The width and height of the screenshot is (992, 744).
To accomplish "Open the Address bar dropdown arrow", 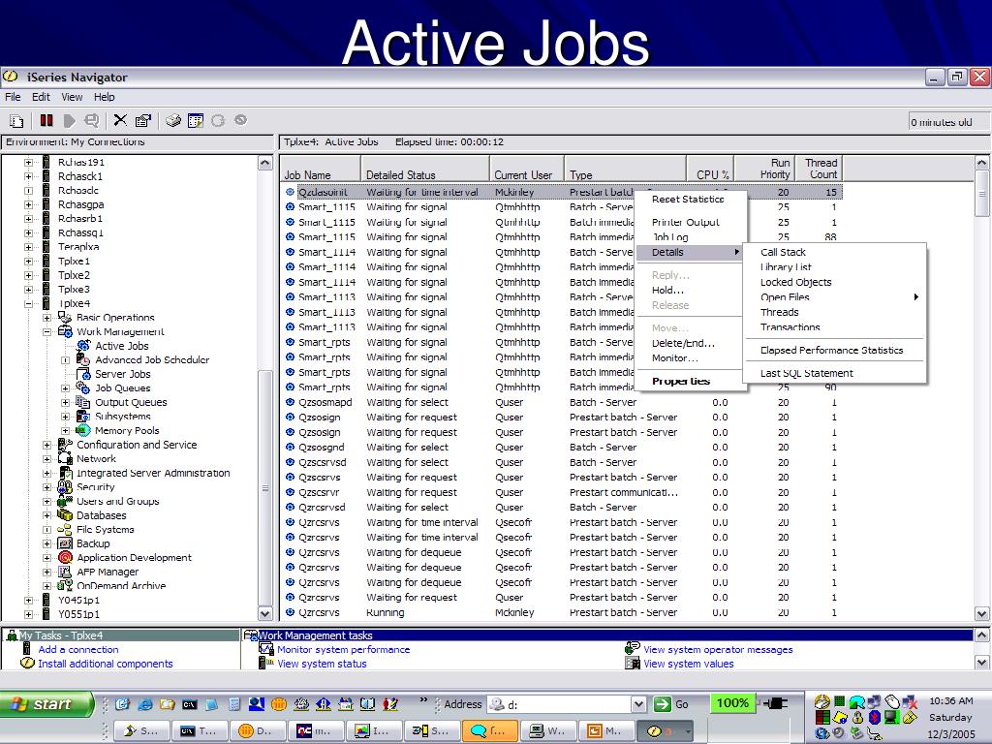I will point(638,704).
